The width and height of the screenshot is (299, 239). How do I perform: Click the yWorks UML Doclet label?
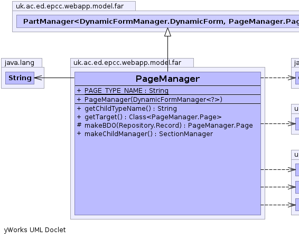pyautogui.click(x=35, y=230)
